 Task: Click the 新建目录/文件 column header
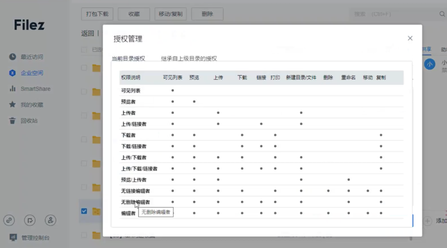click(301, 78)
